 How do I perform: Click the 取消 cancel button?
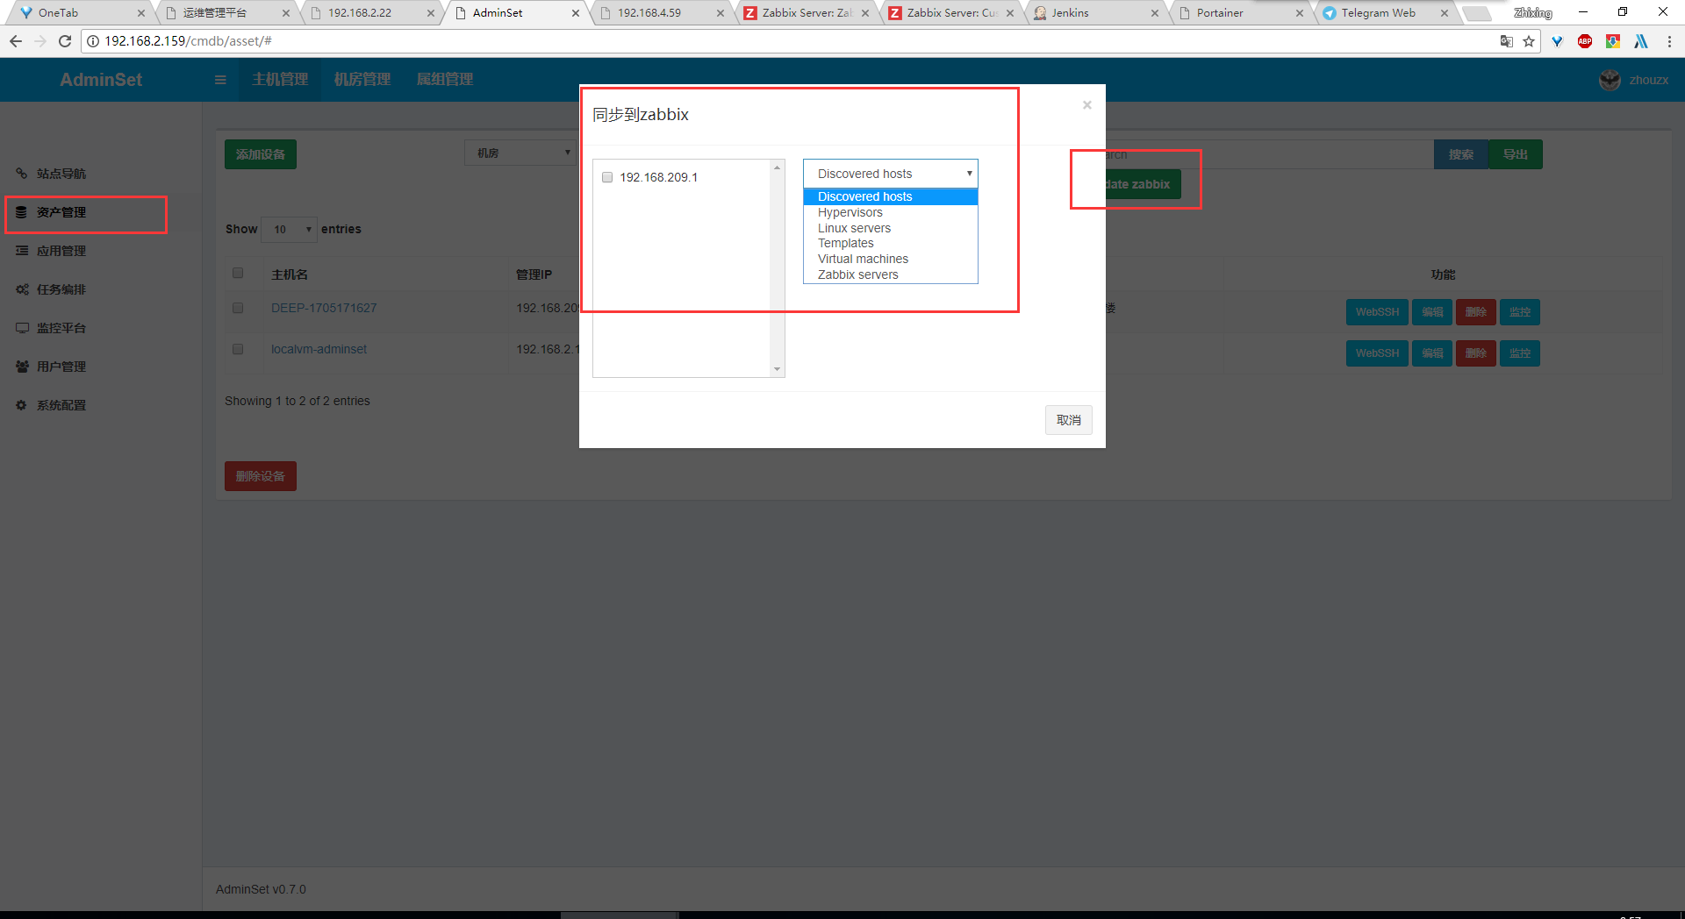coord(1068,420)
